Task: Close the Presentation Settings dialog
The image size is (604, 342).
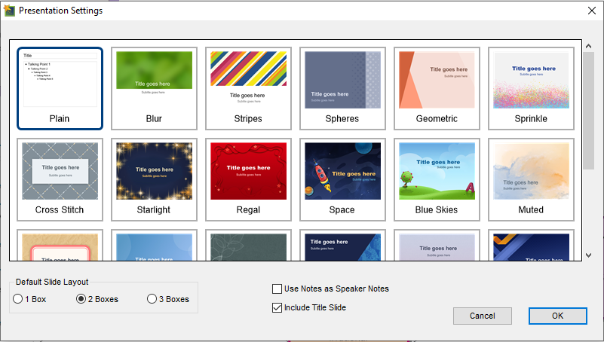Action: pyautogui.click(x=592, y=11)
